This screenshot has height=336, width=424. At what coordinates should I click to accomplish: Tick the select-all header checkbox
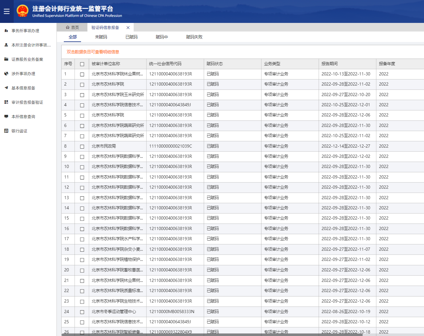click(x=82, y=64)
